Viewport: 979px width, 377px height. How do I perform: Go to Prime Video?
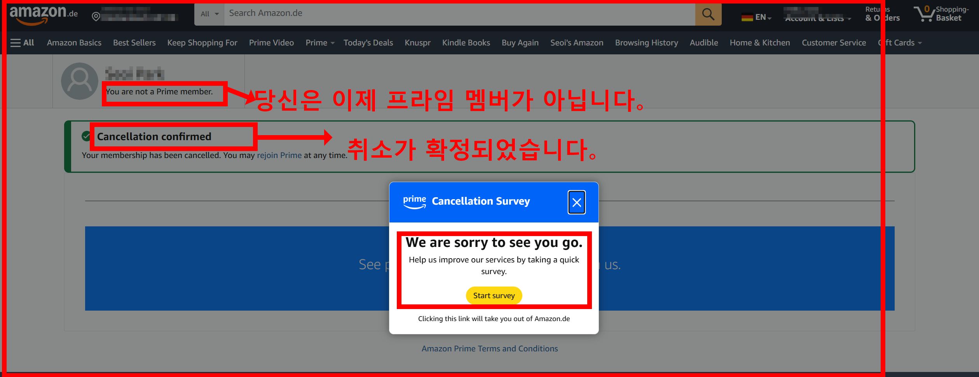tap(271, 43)
